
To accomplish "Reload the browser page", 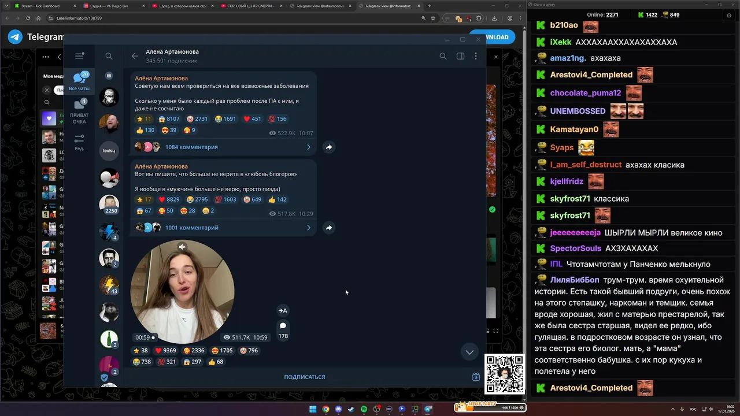I will (x=28, y=18).
